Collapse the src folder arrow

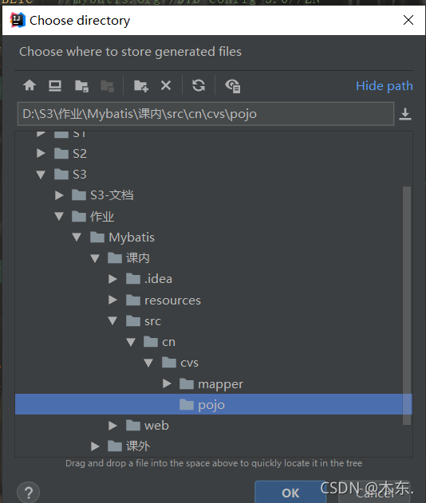[112, 320]
